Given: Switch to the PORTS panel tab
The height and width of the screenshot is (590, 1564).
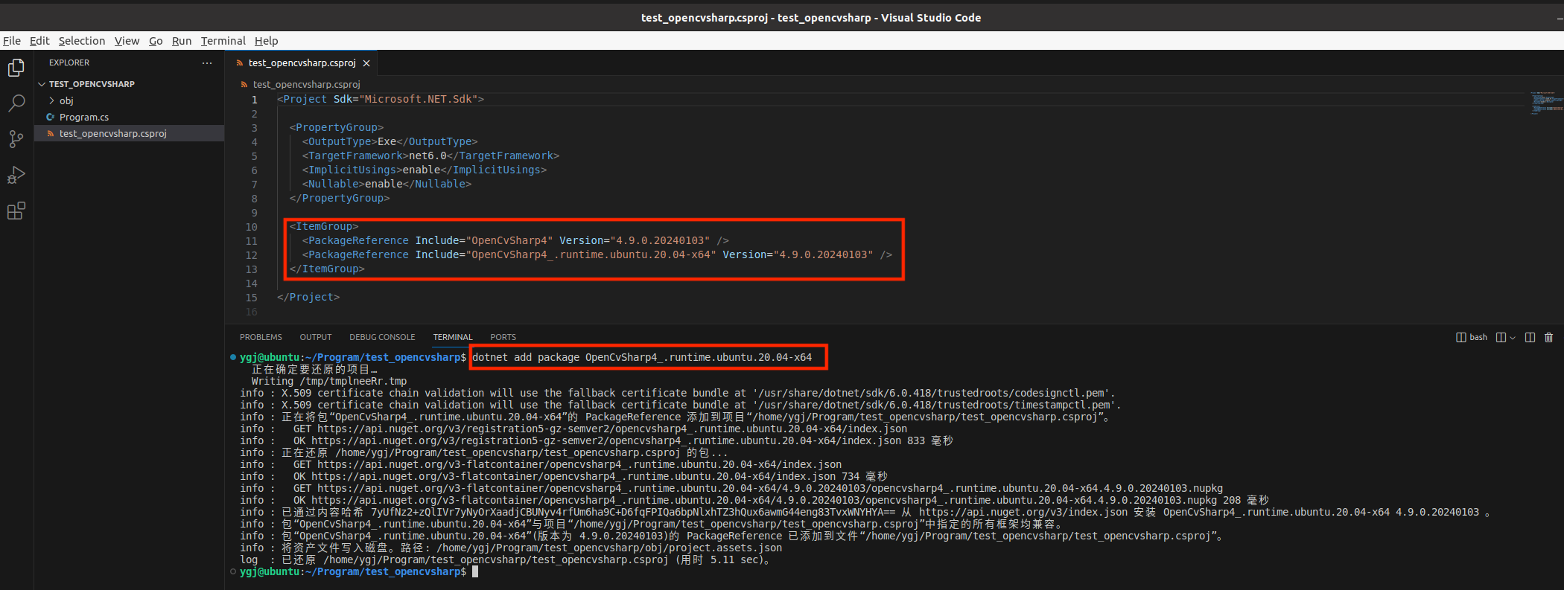Looking at the screenshot, I should point(503,338).
